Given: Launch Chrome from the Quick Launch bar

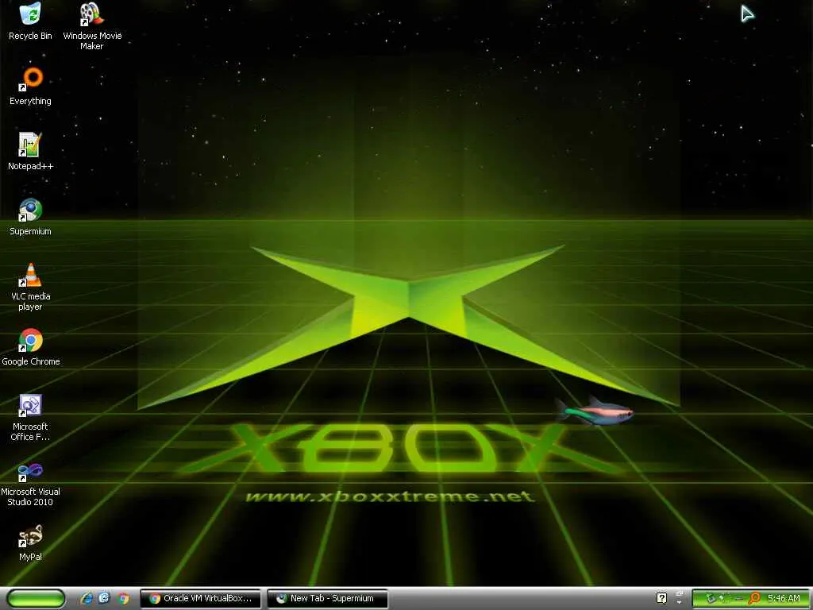Looking at the screenshot, I should [123, 599].
